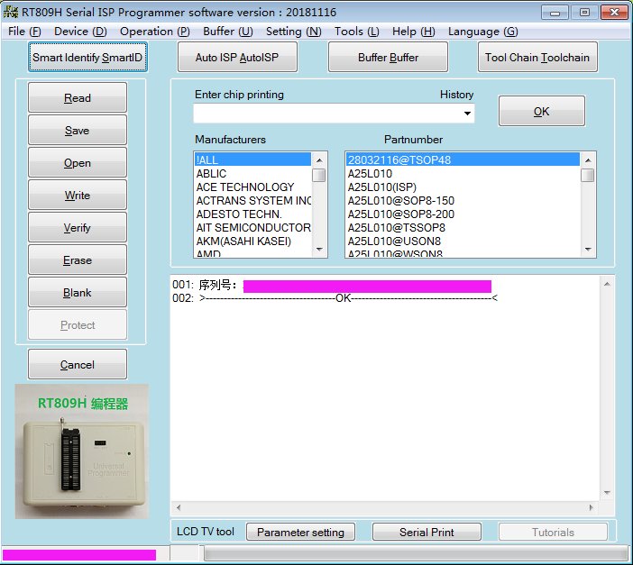633x565 pixels.
Task: Click Manufacturers list scroll down arrow
Action: point(319,250)
